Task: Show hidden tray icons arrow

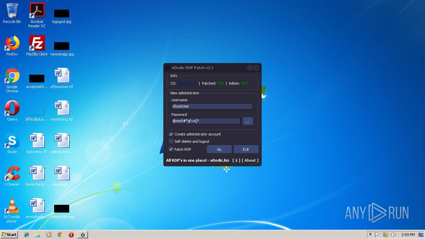Action: coord(370,235)
